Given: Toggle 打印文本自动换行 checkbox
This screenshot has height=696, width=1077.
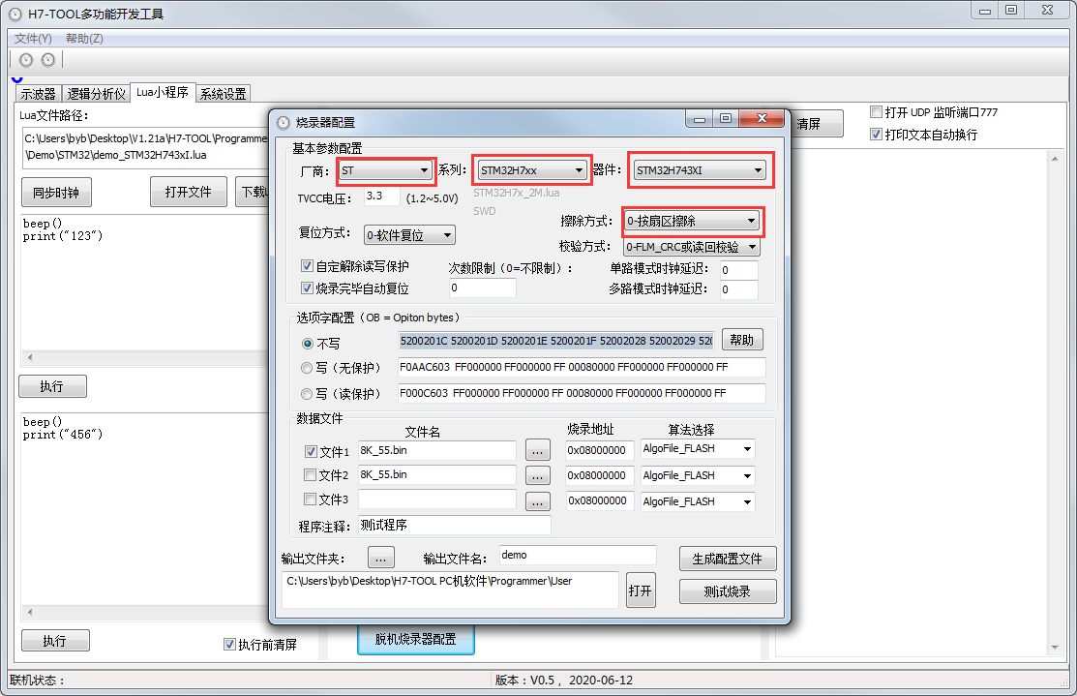Looking at the screenshot, I should click(876, 134).
